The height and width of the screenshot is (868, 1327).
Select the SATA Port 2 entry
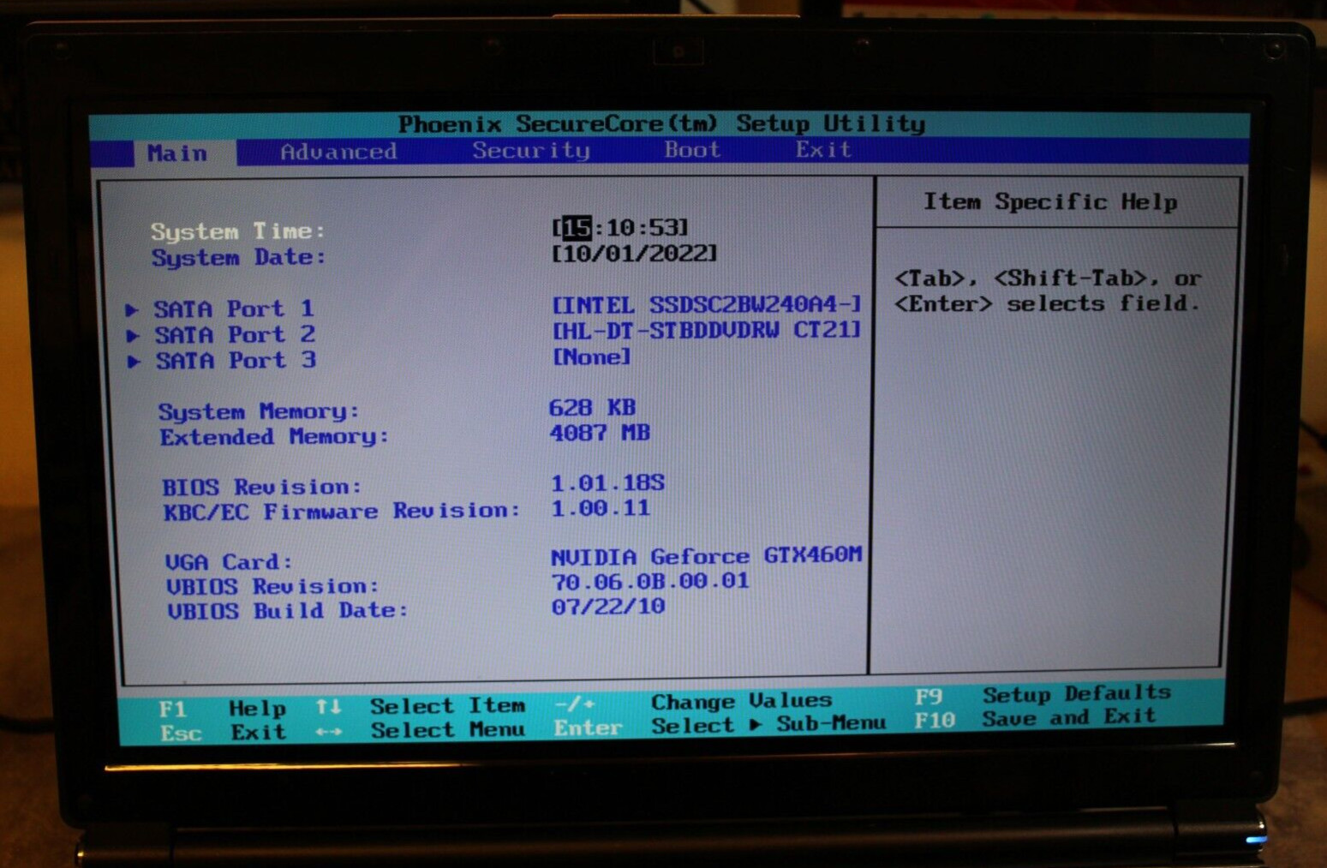(235, 334)
